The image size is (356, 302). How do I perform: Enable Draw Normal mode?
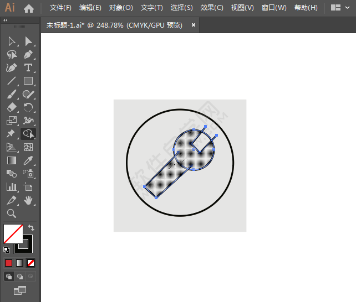tap(9, 277)
